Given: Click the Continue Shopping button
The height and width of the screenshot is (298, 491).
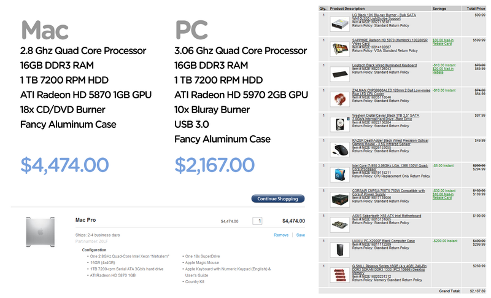Looking at the screenshot, I should coord(278,198).
